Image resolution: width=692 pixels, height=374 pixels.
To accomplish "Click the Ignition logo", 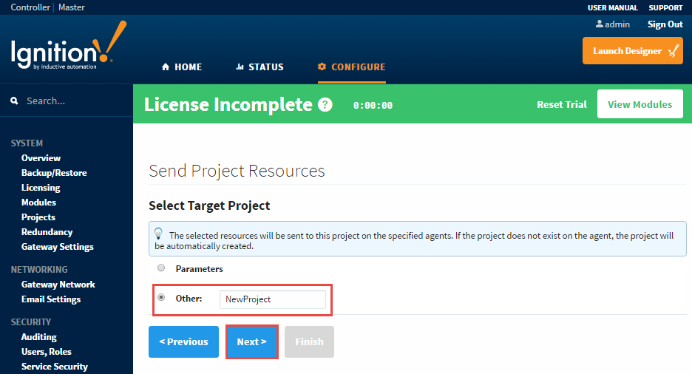I will [69, 45].
